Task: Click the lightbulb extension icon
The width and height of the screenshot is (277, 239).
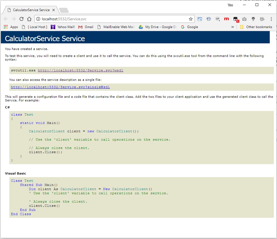Action: tap(253, 19)
